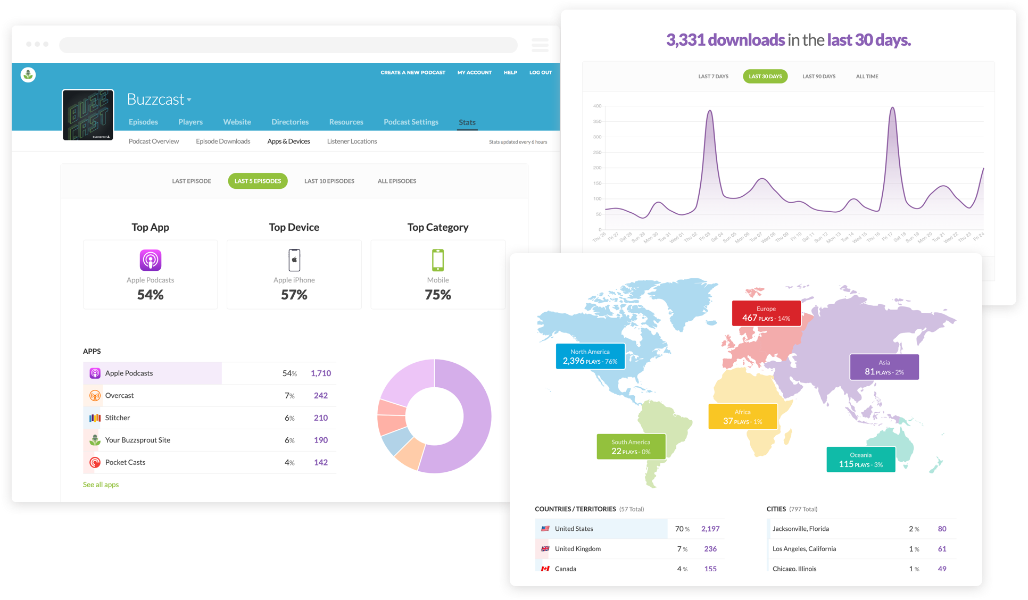This screenshot has width=1028, height=600.
Task: Click the Stitcher app icon
Action: click(95, 418)
